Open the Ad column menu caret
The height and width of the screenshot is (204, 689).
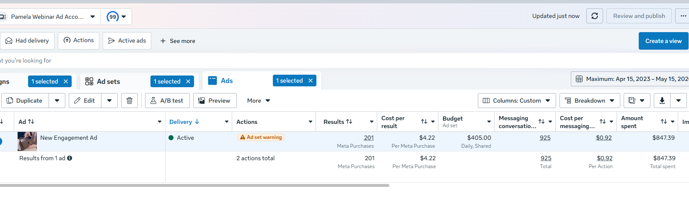[160, 122]
